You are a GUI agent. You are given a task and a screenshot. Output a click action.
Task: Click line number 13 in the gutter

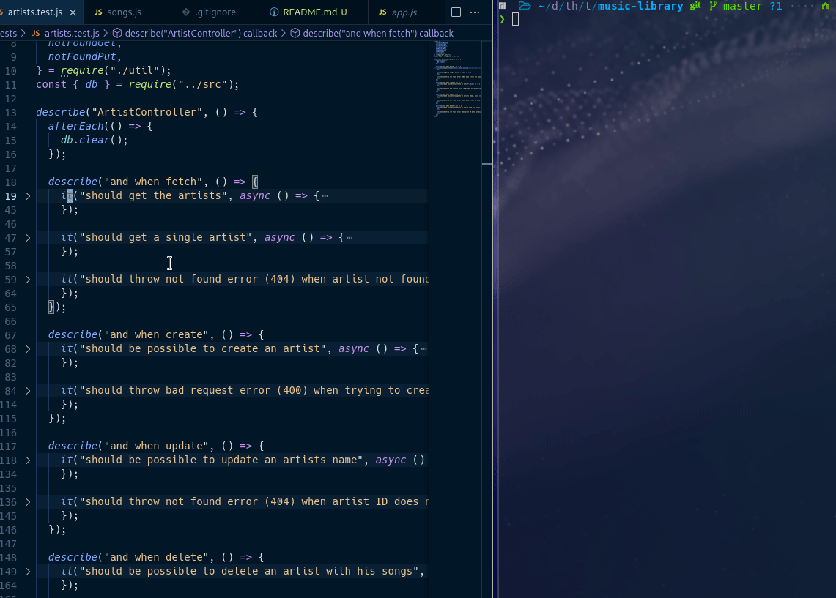[x=11, y=113]
